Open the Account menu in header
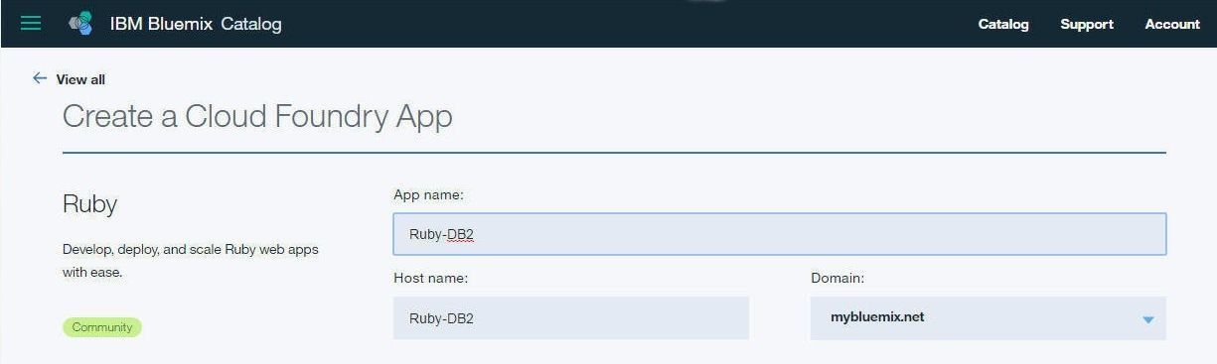 pyautogui.click(x=1172, y=24)
